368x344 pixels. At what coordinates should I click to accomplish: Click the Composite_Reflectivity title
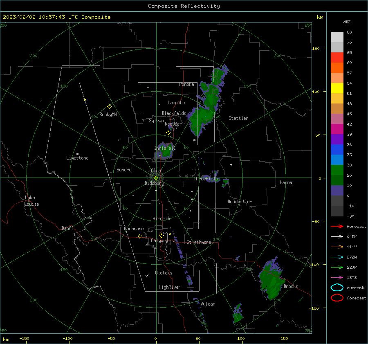point(184,6)
